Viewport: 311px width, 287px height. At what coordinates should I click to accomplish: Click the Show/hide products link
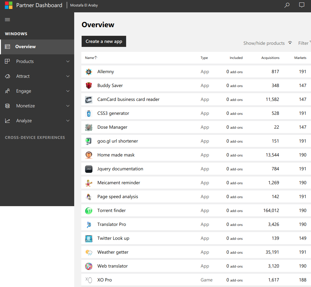click(264, 43)
